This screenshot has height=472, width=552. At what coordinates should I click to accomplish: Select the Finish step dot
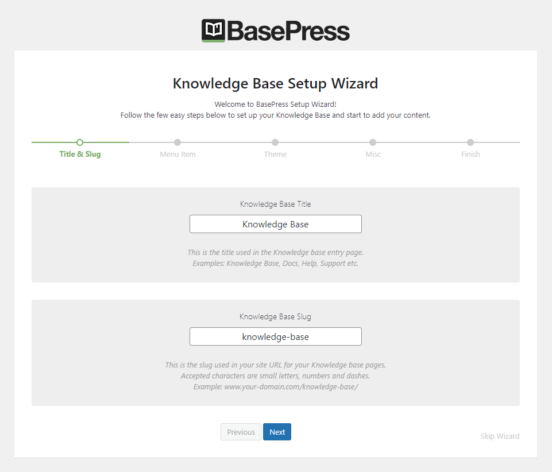coord(470,142)
